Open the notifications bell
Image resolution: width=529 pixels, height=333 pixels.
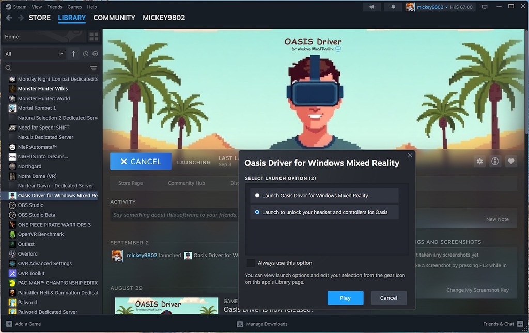(393, 7)
